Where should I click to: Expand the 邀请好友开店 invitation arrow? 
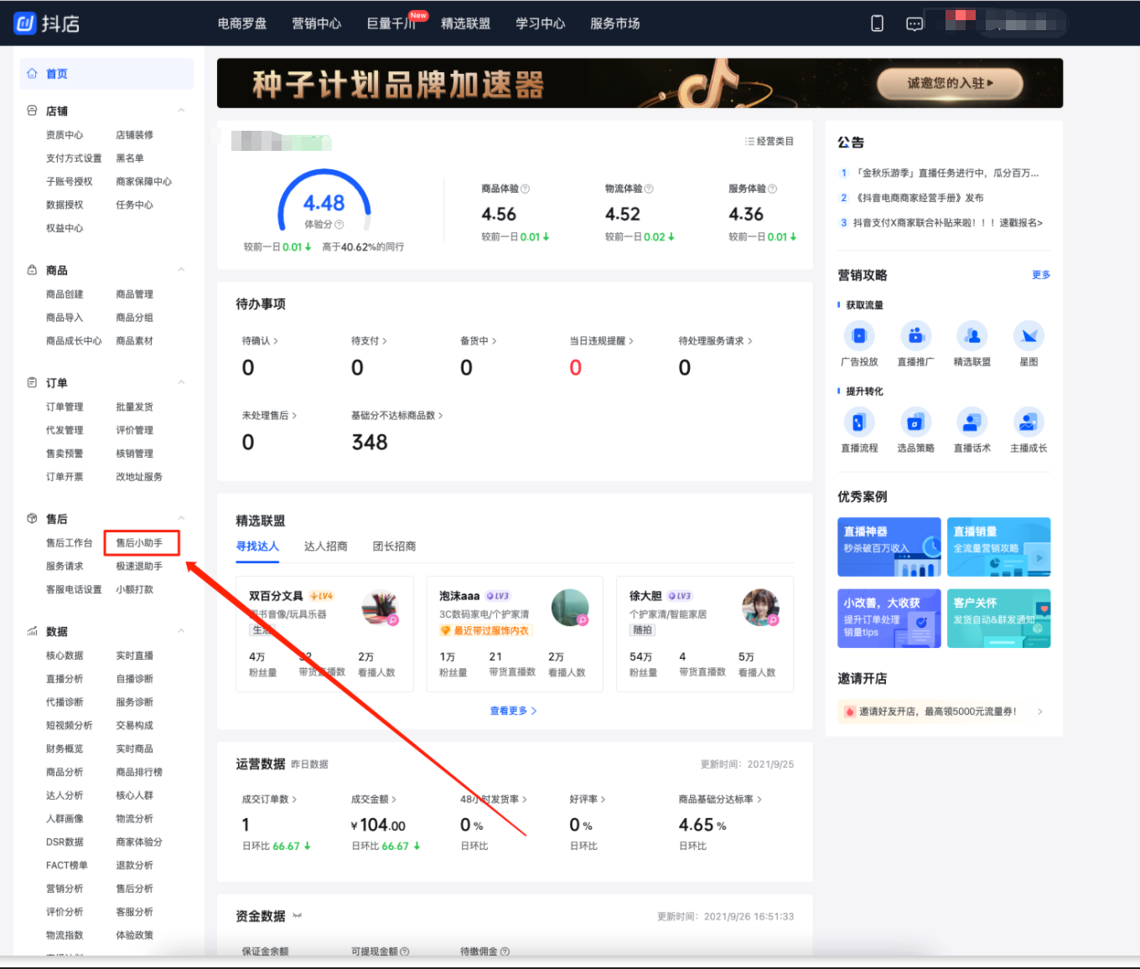pos(1040,712)
